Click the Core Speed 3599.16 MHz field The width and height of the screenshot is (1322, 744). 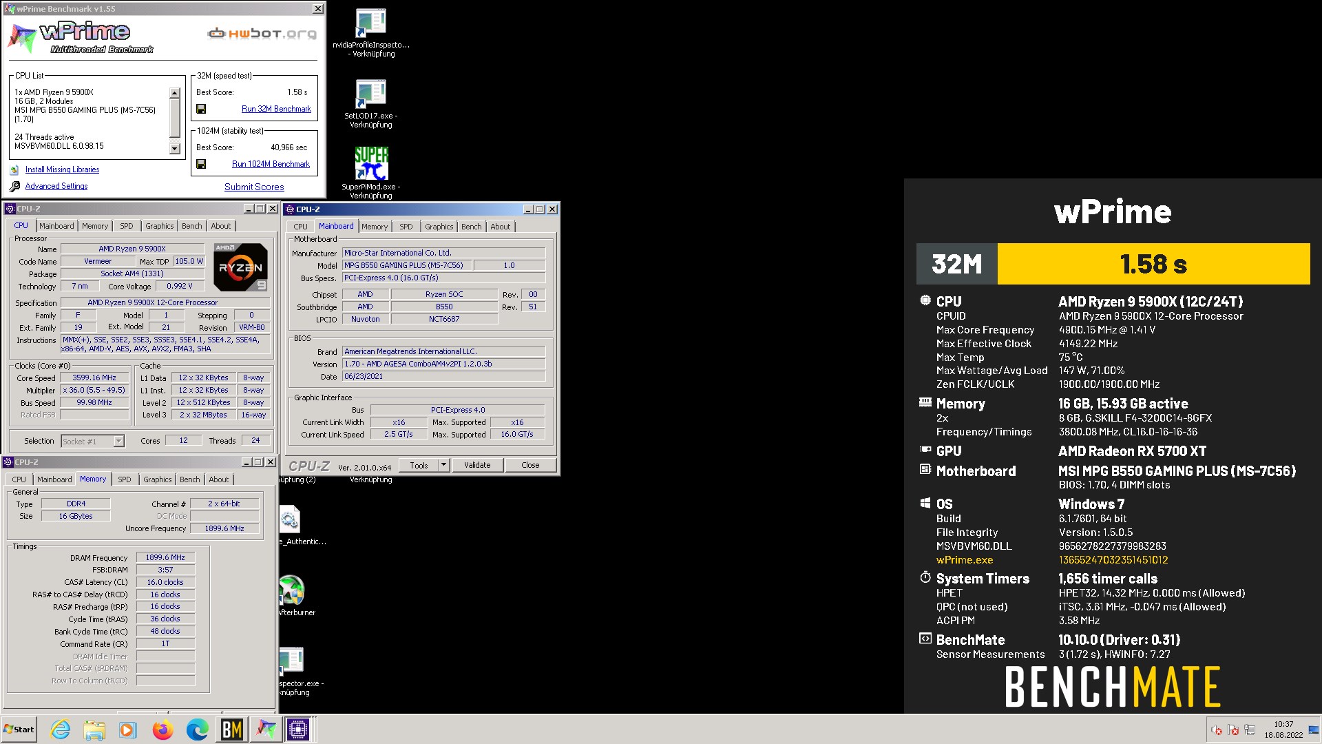94,378
